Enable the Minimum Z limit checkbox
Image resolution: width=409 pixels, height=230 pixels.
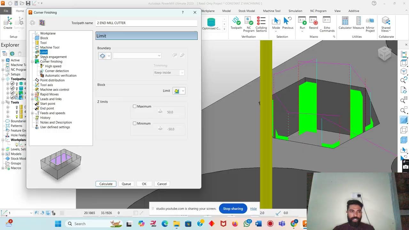click(x=135, y=123)
